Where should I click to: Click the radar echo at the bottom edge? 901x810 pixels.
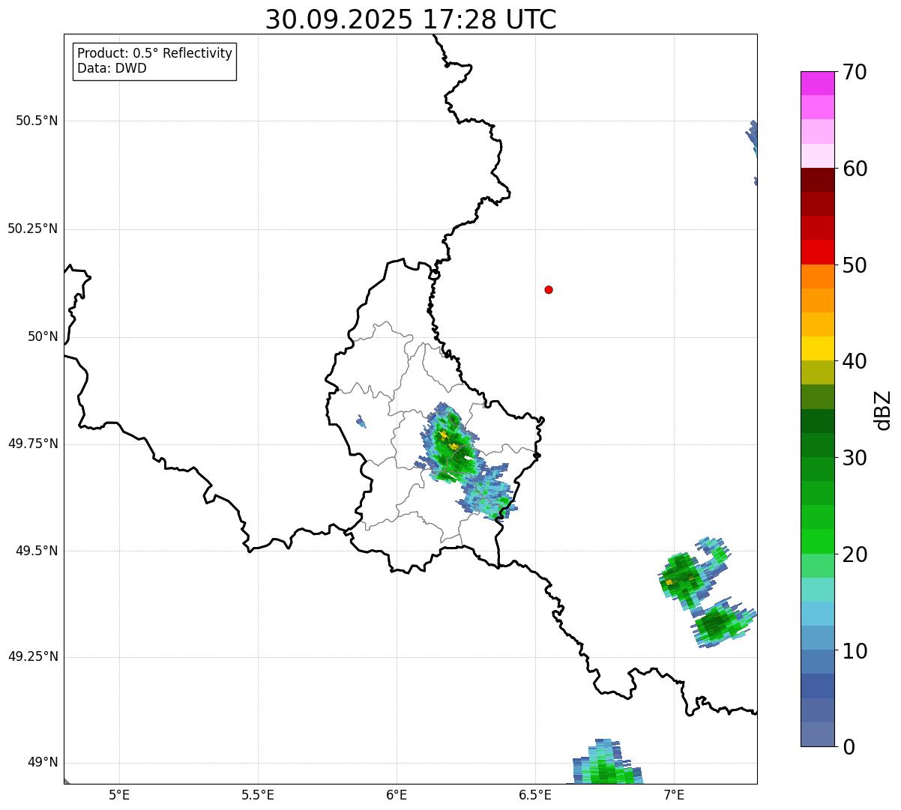[x=607, y=762]
